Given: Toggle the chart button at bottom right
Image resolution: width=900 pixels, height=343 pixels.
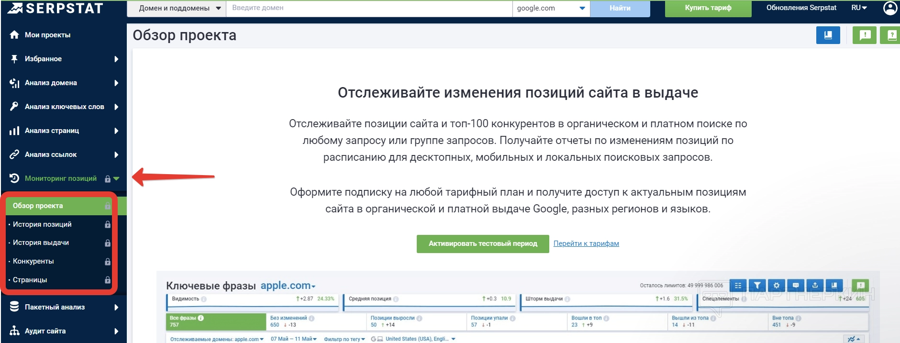Looking at the screenshot, I should click(x=854, y=339).
